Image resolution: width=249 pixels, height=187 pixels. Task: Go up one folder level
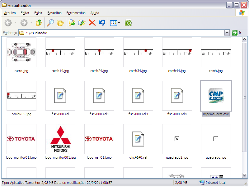39,23
